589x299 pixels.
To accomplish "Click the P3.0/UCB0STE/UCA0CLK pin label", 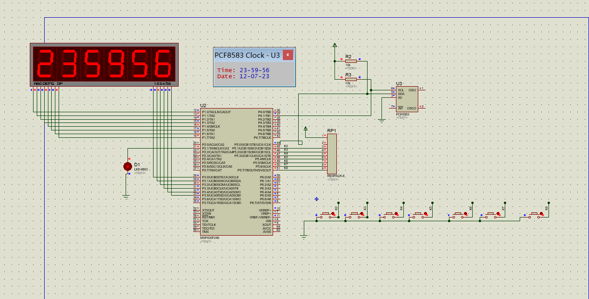I will (220, 177).
